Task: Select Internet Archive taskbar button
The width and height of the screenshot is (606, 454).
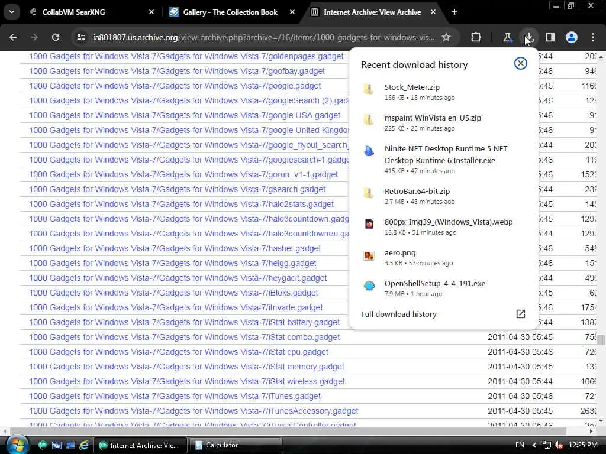Action: tap(140, 445)
